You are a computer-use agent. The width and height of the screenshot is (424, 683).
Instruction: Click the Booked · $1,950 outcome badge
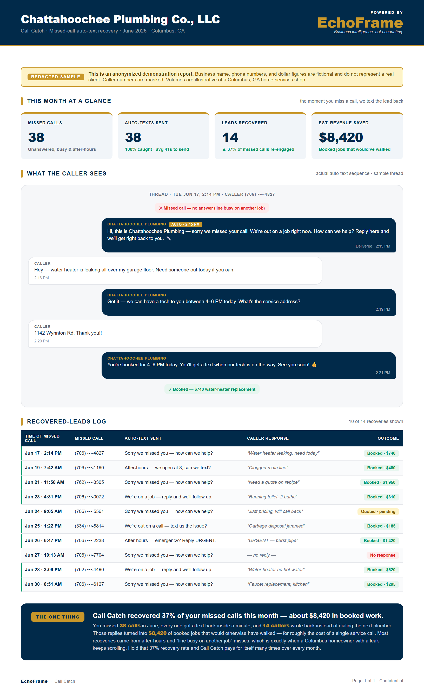tap(379, 482)
